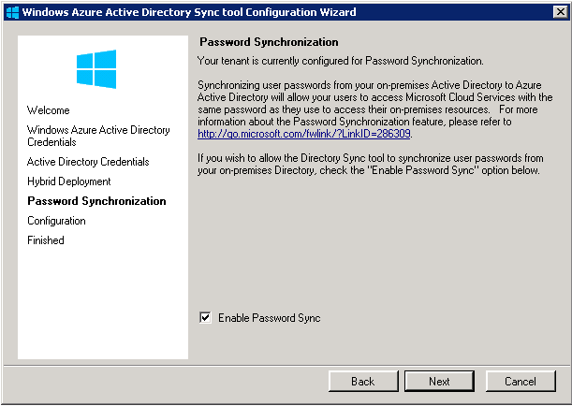Click the Password Synchronization page heading
Screen dimensions: 572x406
point(270,43)
